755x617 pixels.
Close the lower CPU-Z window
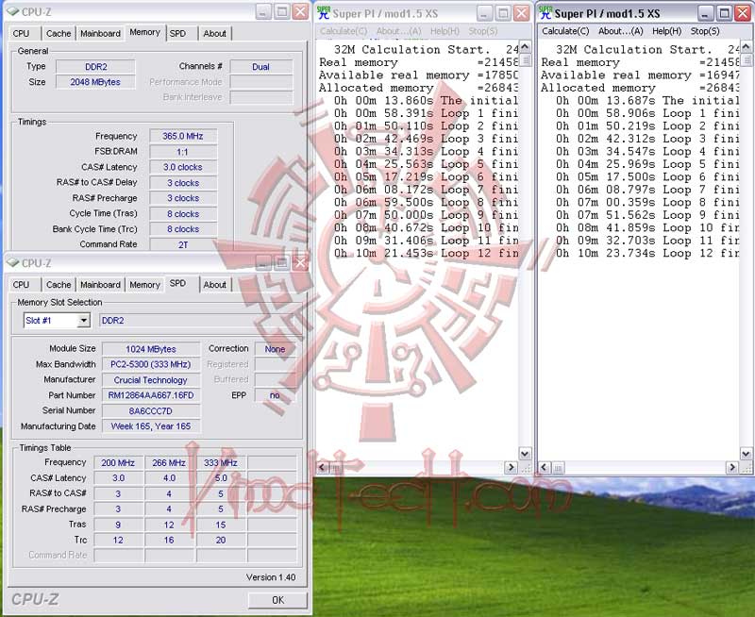[x=300, y=263]
